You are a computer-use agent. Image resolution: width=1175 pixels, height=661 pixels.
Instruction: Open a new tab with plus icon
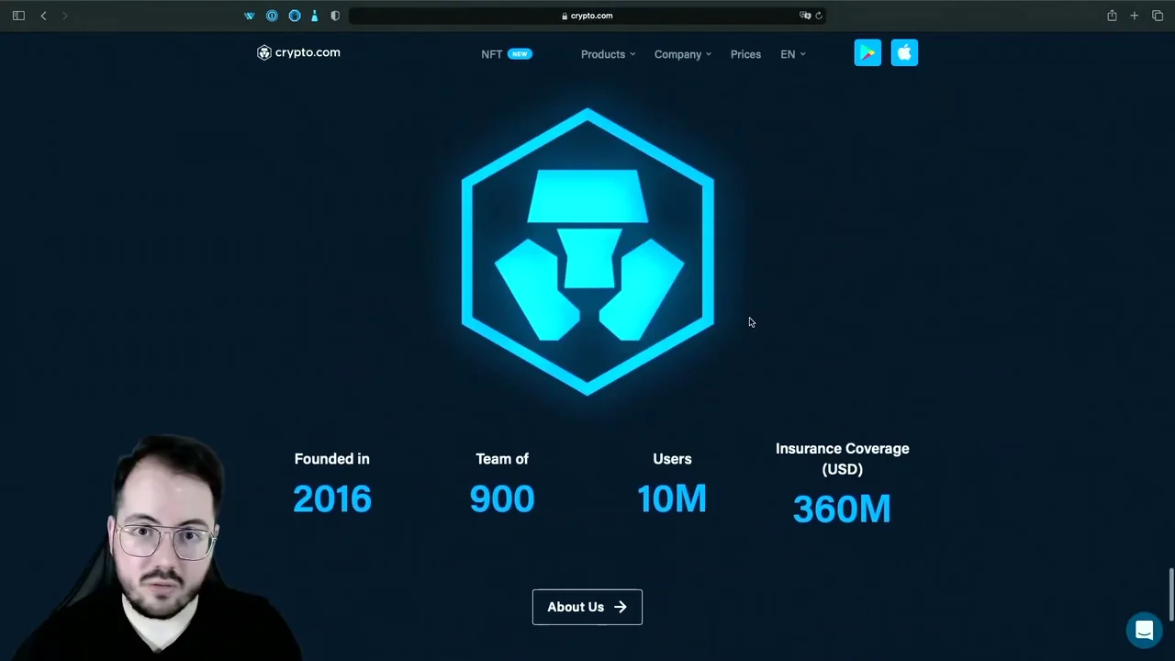coord(1135,16)
